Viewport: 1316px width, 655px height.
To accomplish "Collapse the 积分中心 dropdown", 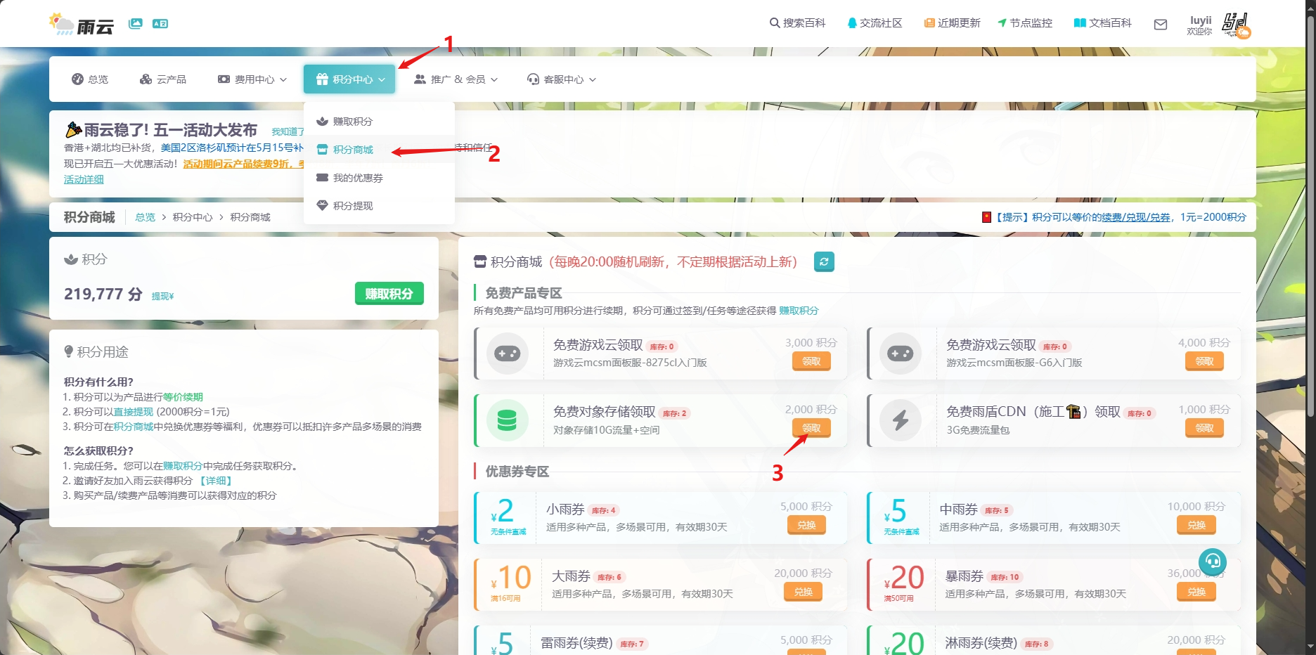I will (349, 79).
